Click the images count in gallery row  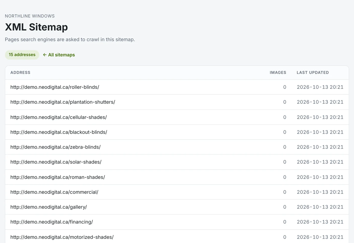point(285,207)
